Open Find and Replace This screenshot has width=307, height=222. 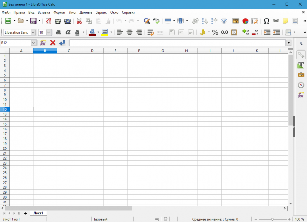[147, 21]
